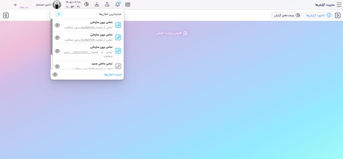The height and width of the screenshot is (159, 343).
Task: Switch to ویجت‌های گزارش tab
Action: pos(286,15)
